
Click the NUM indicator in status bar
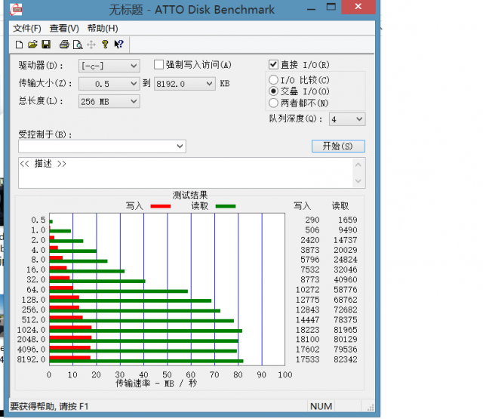[321, 406]
